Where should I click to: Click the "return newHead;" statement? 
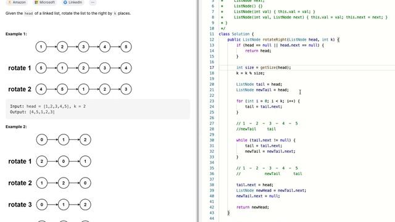(x=252, y=207)
